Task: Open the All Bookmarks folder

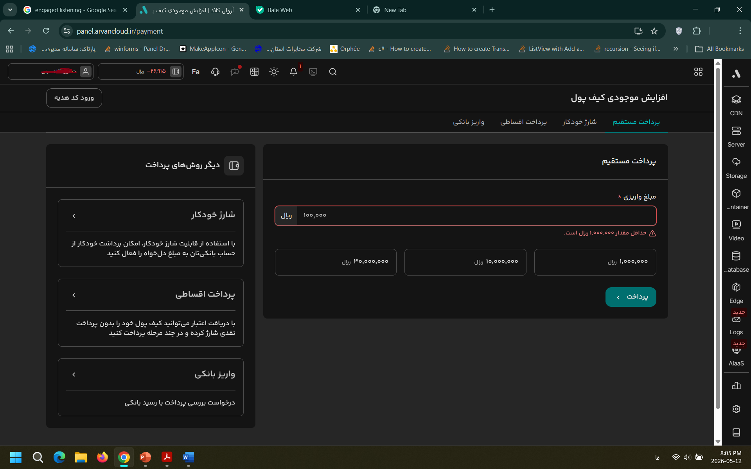Action: coord(720,49)
